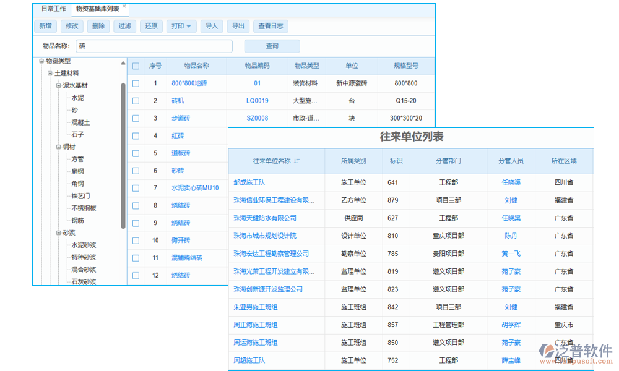This screenshot has width=619, height=371.
Task: Open logs via the 查看日志 button
Action: (x=271, y=26)
